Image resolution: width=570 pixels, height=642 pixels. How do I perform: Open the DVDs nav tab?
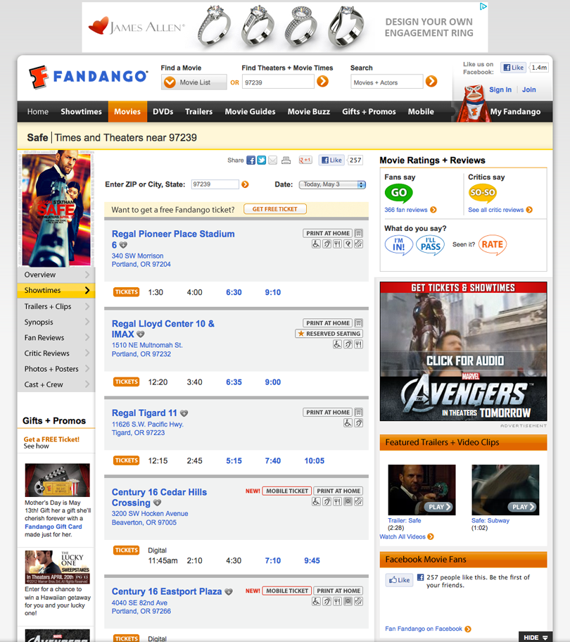(x=163, y=111)
